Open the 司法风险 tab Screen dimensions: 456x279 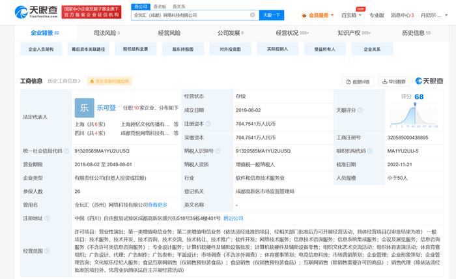tap(107, 33)
